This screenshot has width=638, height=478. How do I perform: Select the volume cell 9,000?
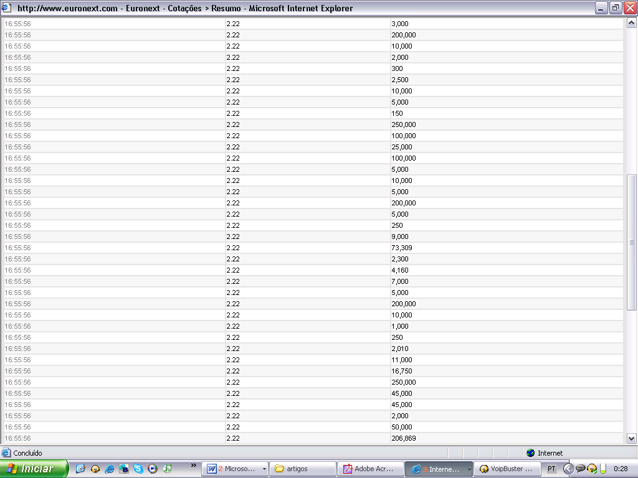click(x=400, y=236)
